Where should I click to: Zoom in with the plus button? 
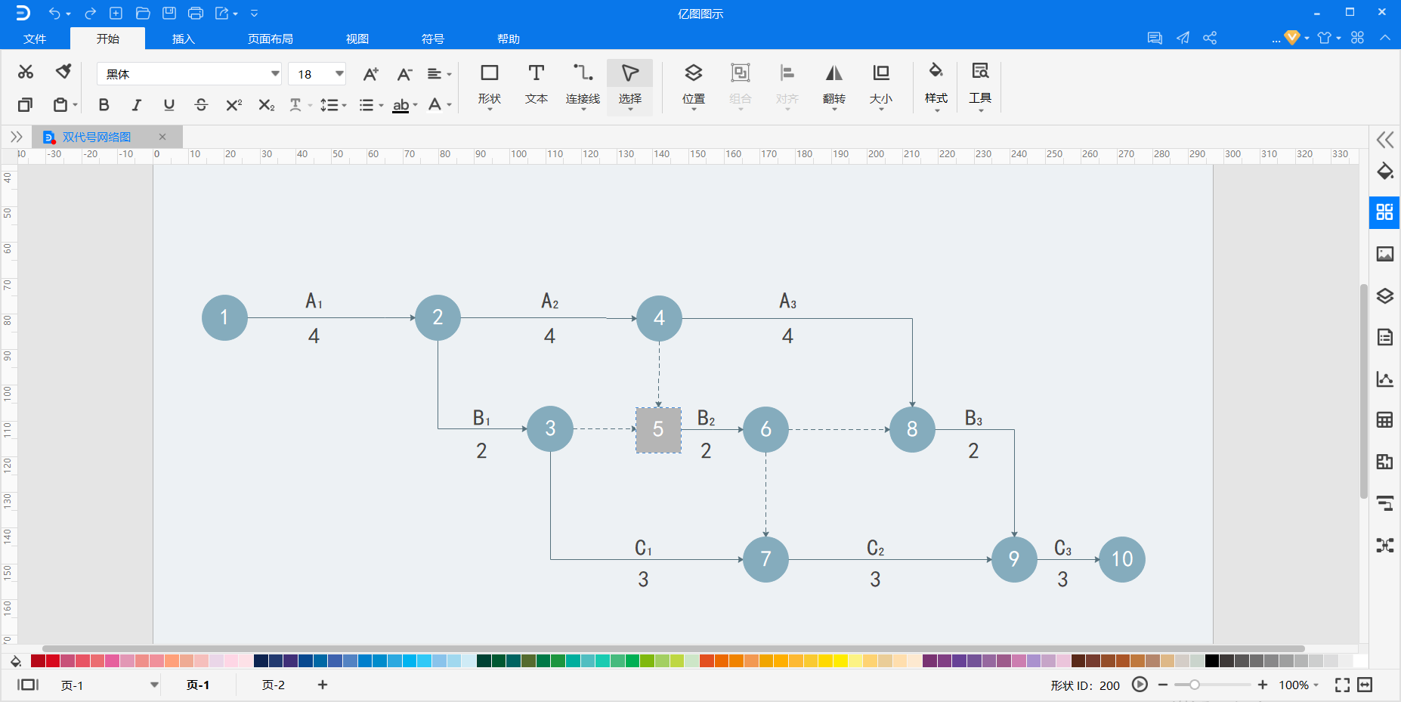(1263, 685)
